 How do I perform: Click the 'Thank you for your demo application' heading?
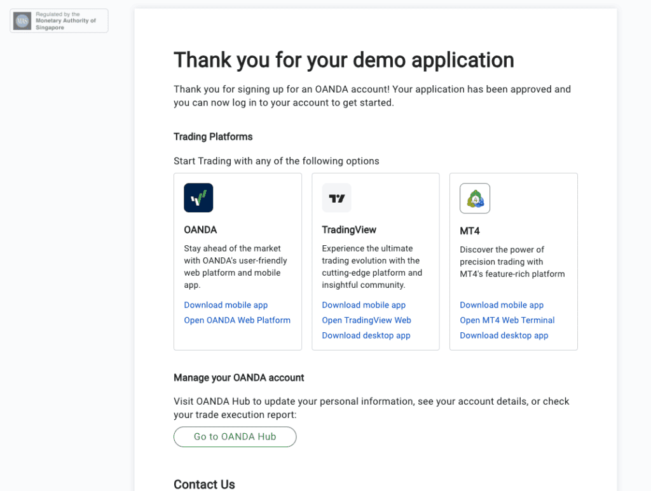coord(344,60)
